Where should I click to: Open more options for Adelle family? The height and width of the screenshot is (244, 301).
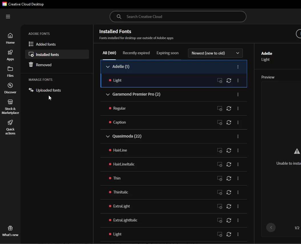(x=238, y=66)
